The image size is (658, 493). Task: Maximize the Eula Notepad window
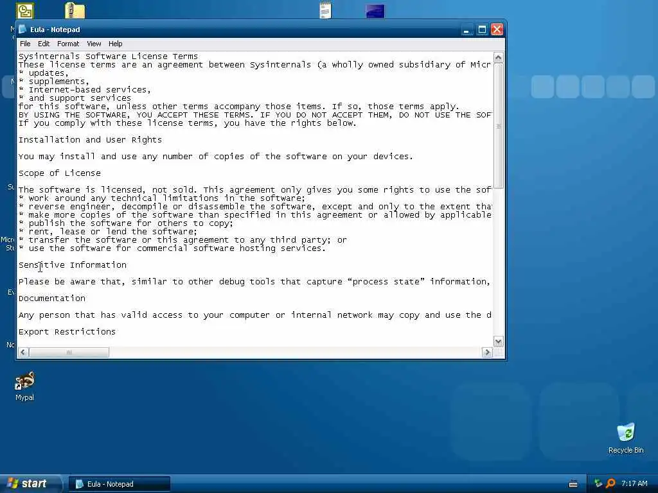[482, 30]
